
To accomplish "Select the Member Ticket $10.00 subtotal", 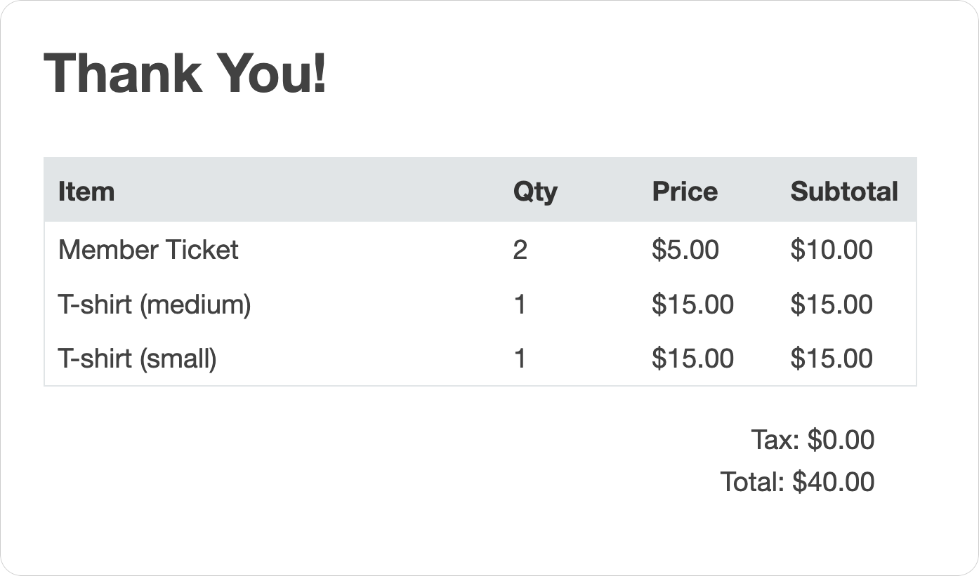I will click(832, 250).
